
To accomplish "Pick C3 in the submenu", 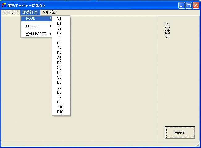I will pos(61,38).
